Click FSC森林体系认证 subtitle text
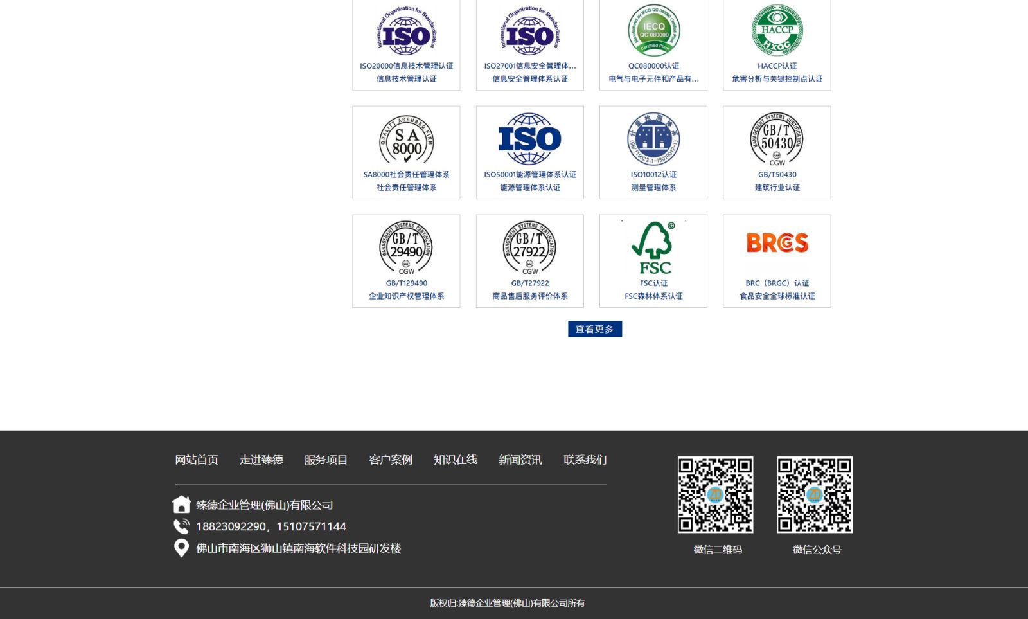Screen dimensions: 1028x619 pyautogui.click(x=653, y=296)
